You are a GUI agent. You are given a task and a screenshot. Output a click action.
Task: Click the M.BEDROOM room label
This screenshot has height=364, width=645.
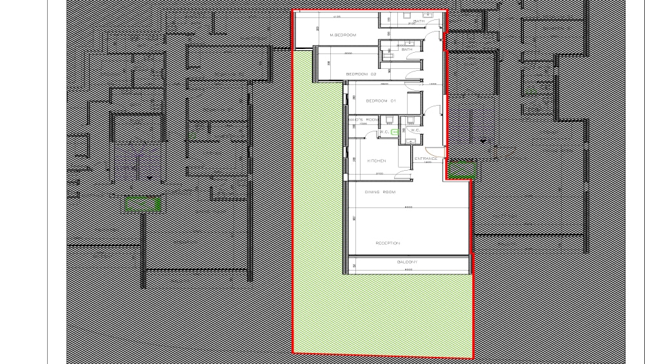click(x=342, y=35)
